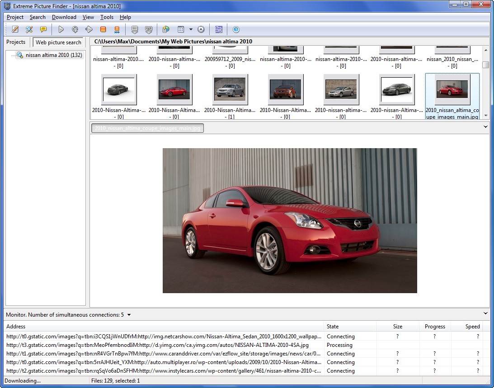This screenshot has width=494, height=388.
Task: Collapse the picture preview panel chevron
Action: coord(485,127)
